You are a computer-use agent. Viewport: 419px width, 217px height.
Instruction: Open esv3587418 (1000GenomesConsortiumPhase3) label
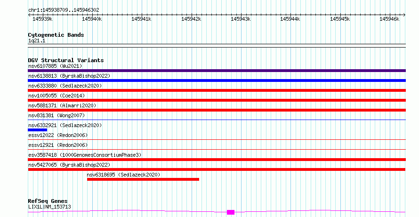click(x=85, y=155)
